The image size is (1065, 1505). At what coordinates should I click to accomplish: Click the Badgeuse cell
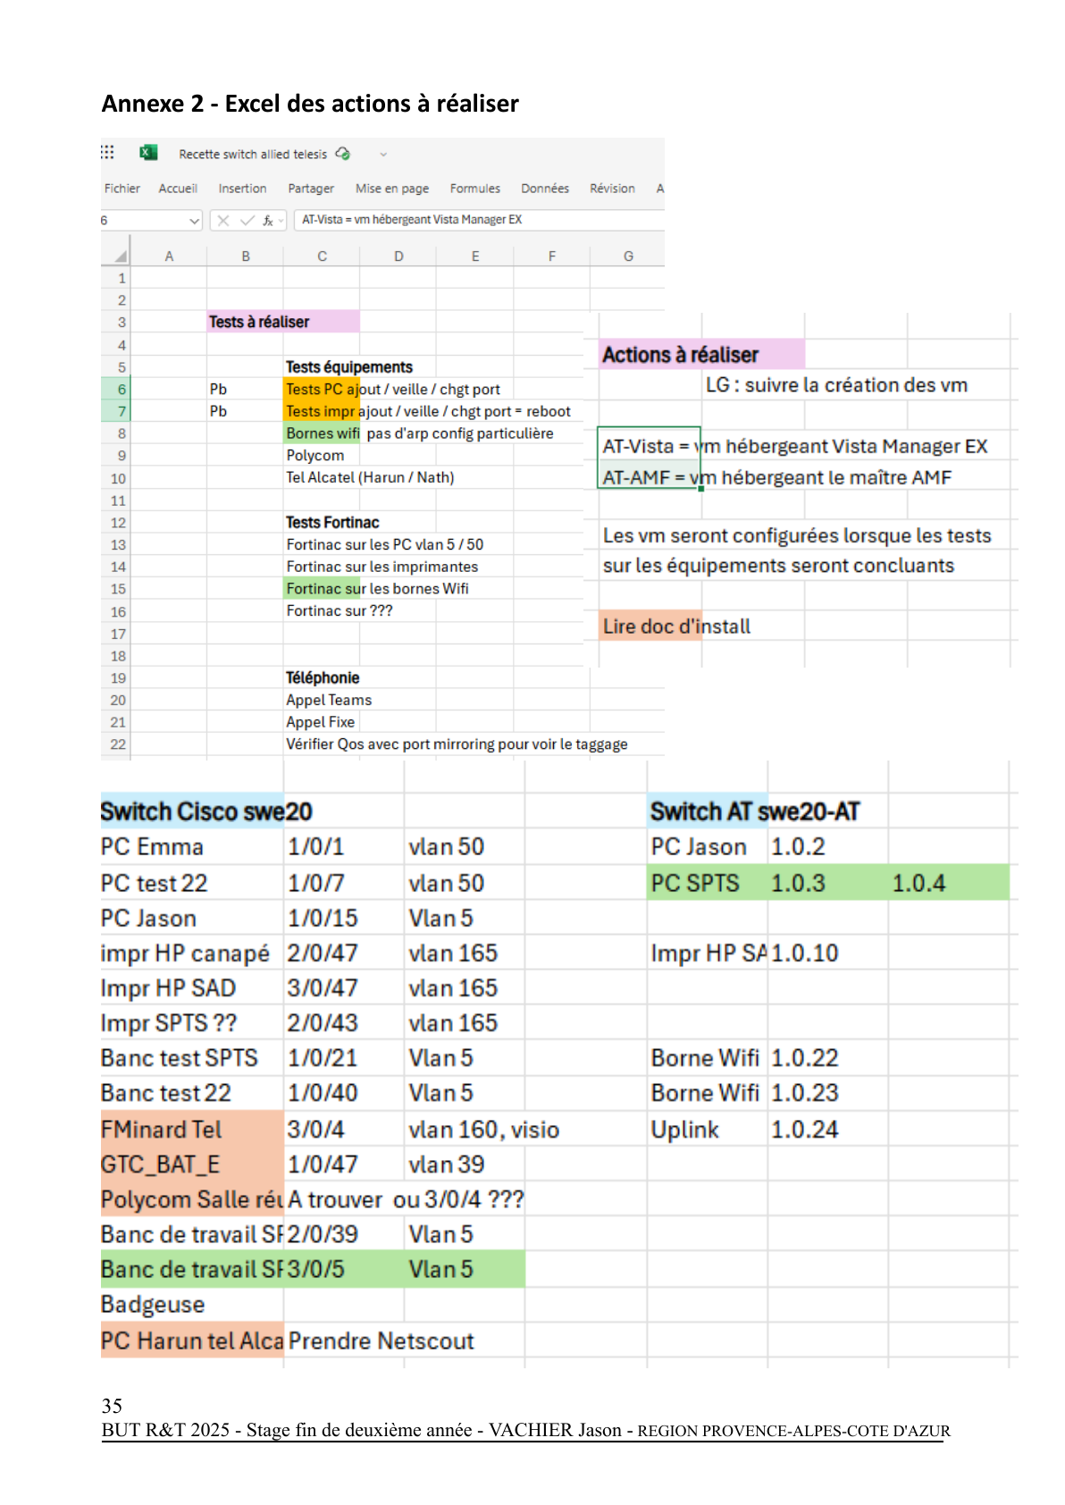pyautogui.click(x=192, y=1305)
